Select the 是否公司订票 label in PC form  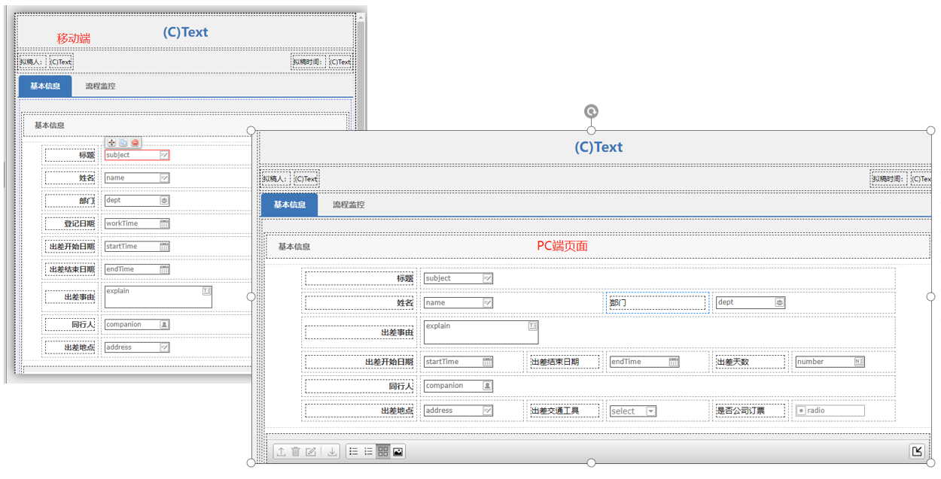[750, 411]
